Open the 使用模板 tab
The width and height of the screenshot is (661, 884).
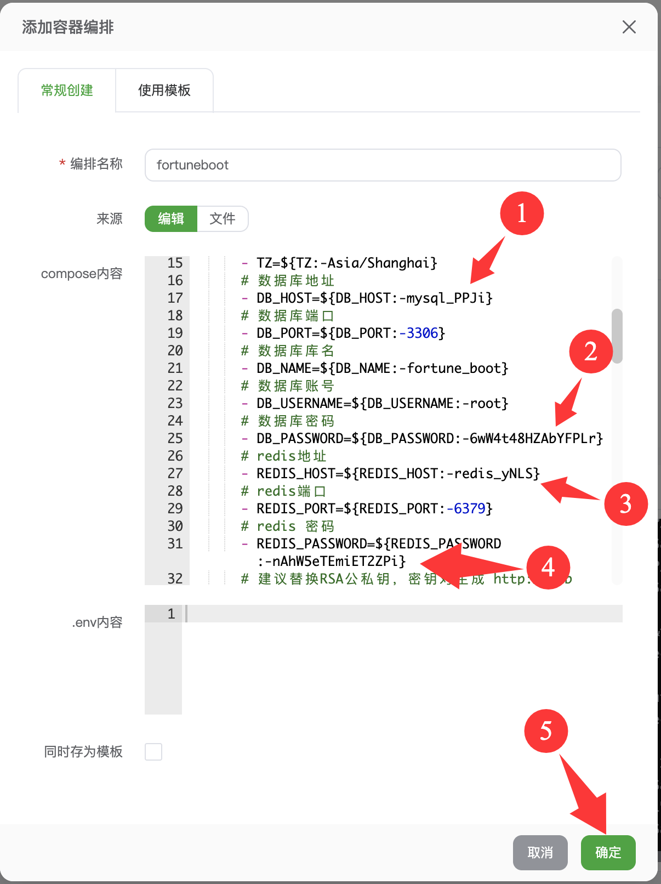tap(164, 90)
